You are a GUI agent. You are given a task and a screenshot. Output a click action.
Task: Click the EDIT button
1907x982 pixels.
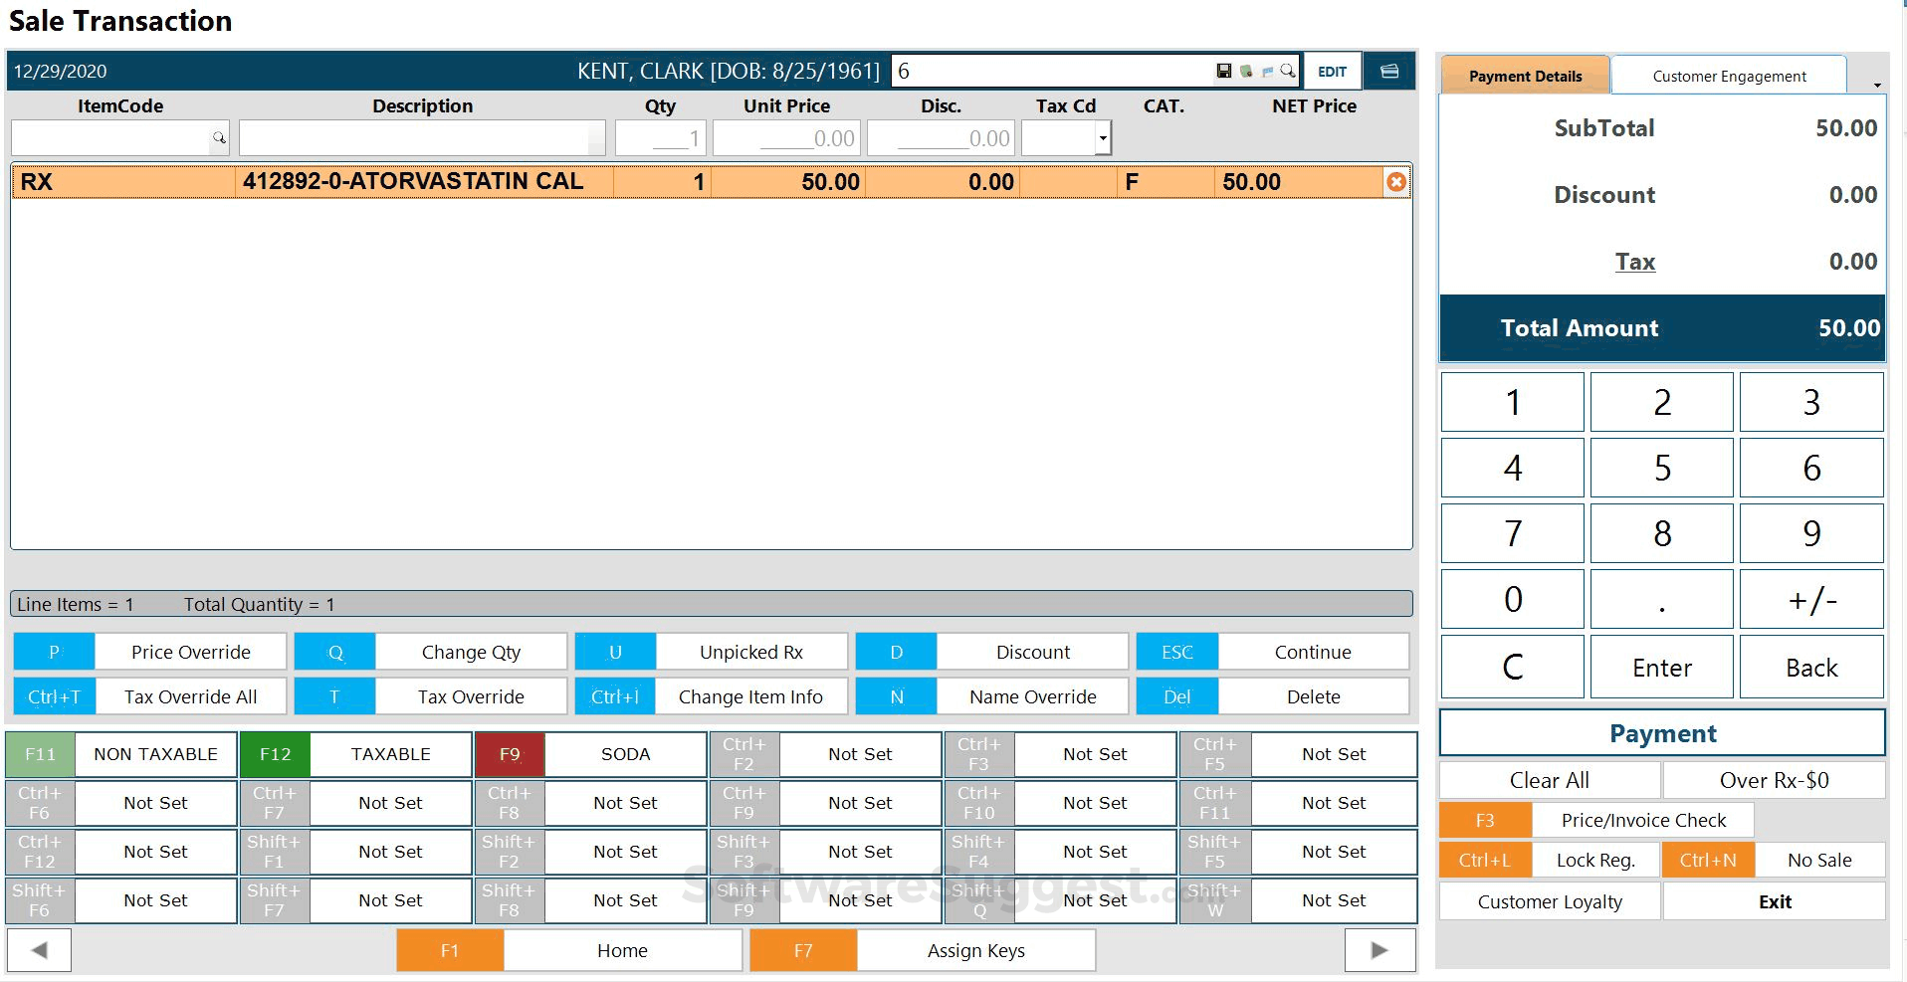[1332, 71]
